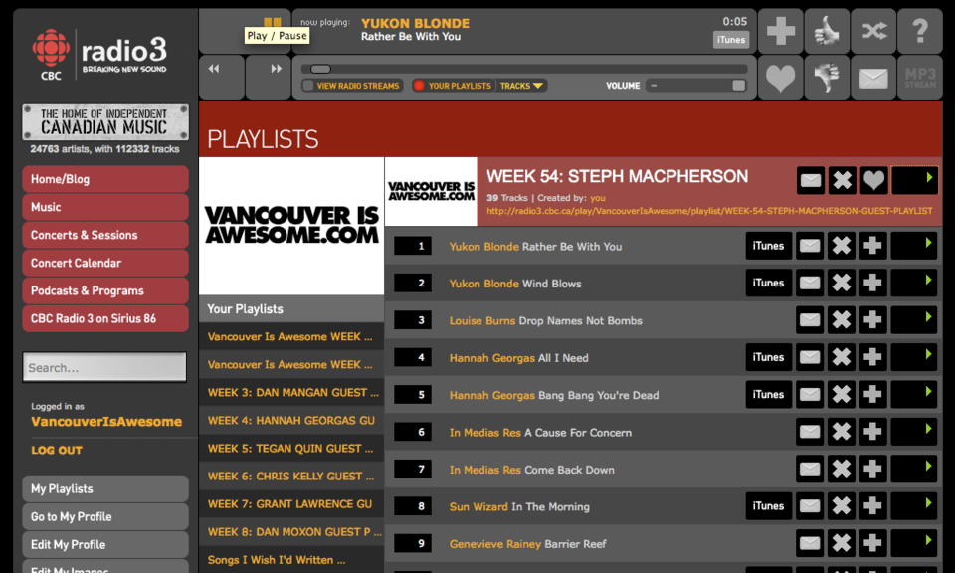The height and width of the screenshot is (573, 955).
Task: Share Week 54 playlist via envelope icon
Action: 811,180
